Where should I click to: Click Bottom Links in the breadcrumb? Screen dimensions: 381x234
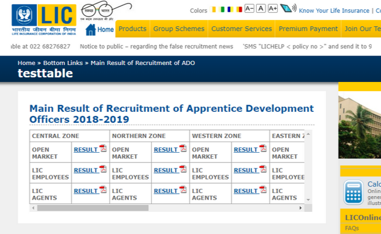[x=64, y=63]
